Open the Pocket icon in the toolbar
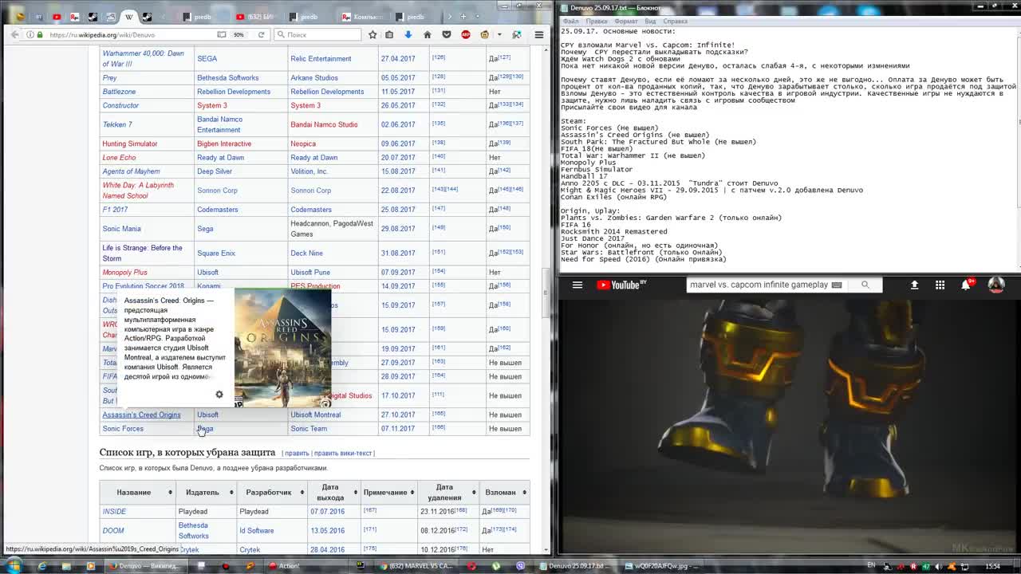 446,35
